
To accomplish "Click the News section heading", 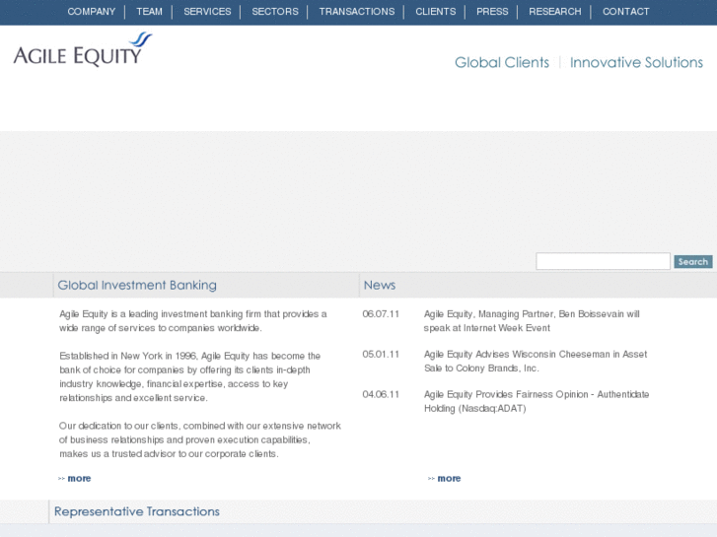I will (x=380, y=285).
